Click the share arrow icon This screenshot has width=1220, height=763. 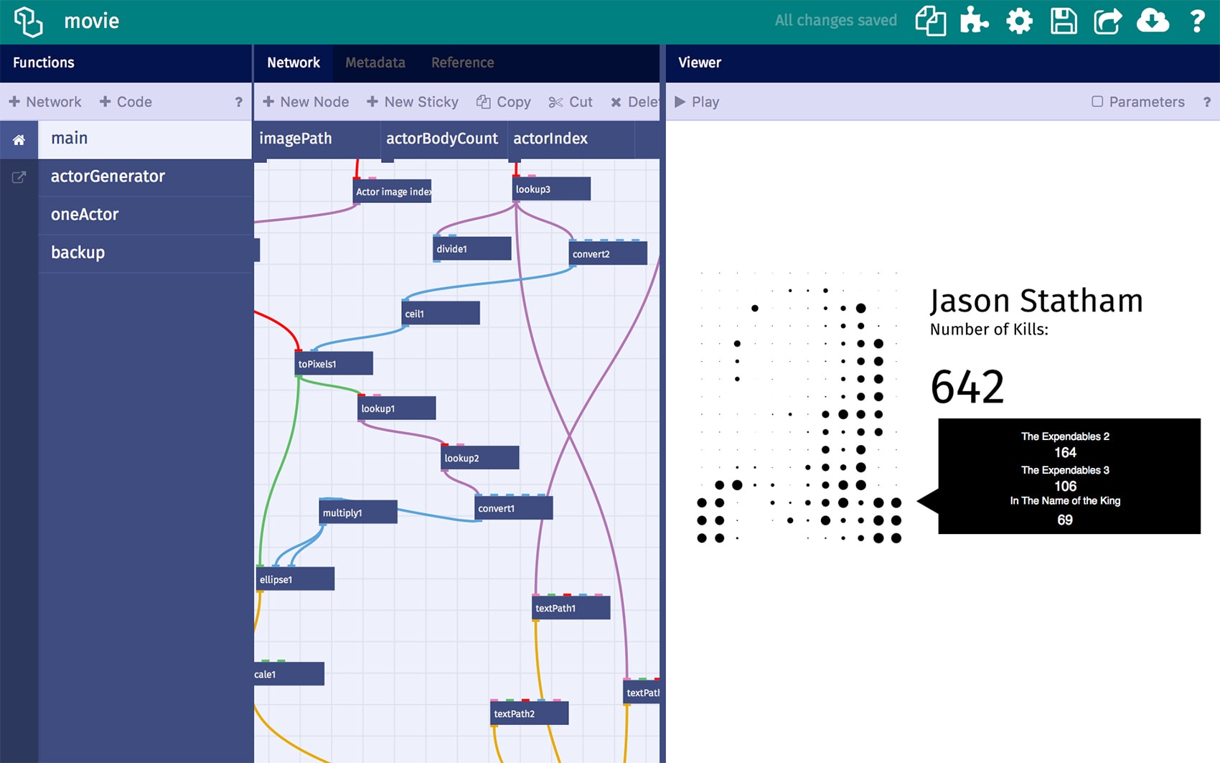coord(1107,22)
